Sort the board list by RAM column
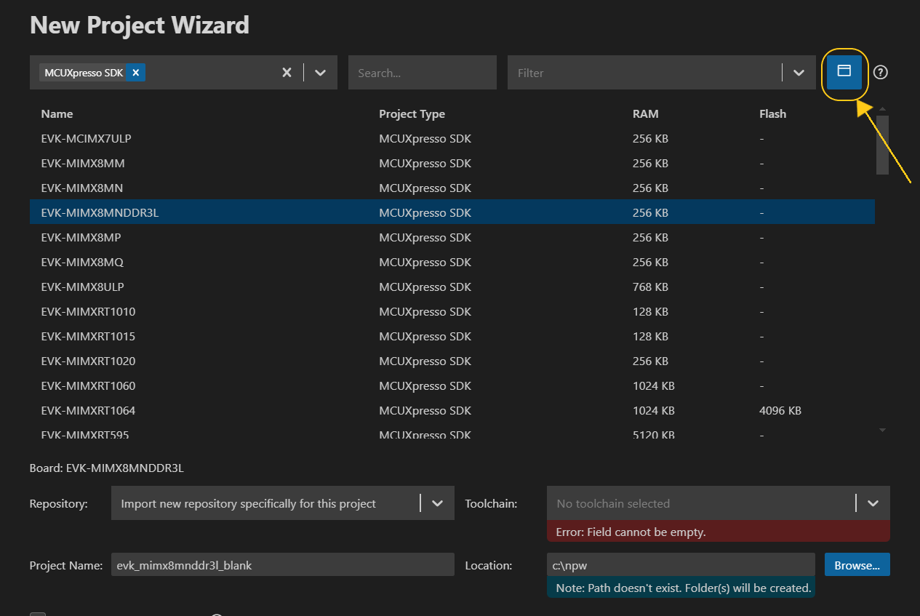 click(647, 113)
